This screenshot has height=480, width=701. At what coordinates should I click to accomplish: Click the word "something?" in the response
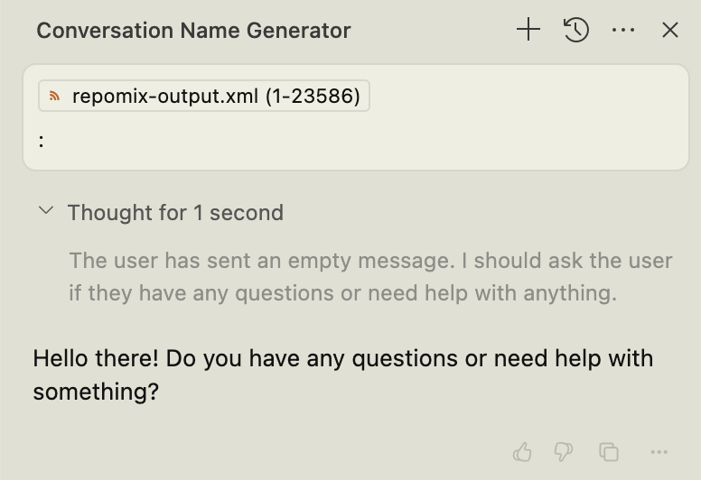(96, 392)
